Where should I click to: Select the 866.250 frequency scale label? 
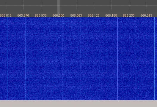(x=129, y=15)
